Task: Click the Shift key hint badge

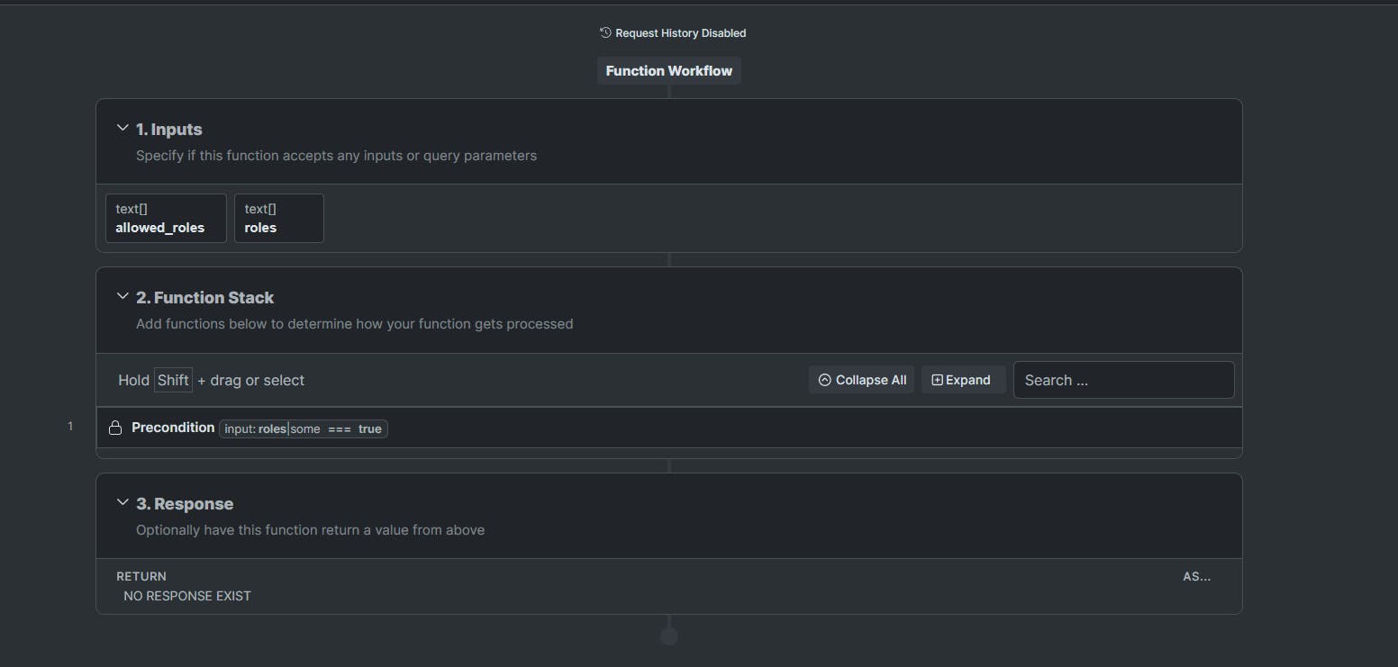Action: (x=173, y=380)
